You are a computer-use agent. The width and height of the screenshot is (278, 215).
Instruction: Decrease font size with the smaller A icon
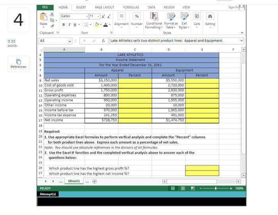point(109,17)
